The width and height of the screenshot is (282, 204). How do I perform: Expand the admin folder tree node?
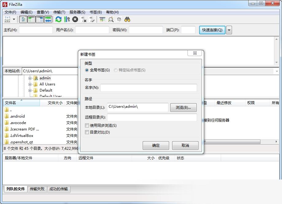coord(30,78)
